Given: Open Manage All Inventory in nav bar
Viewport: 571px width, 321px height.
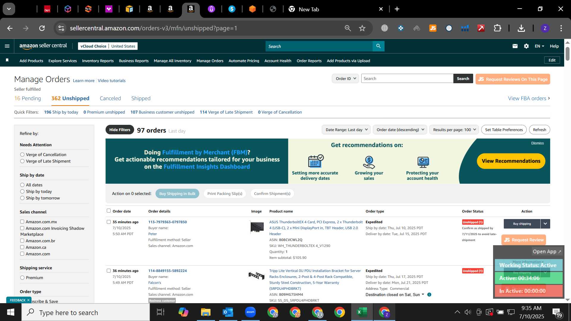Looking at the screenshot, I should pyautogui.click(x=172, y=61).
